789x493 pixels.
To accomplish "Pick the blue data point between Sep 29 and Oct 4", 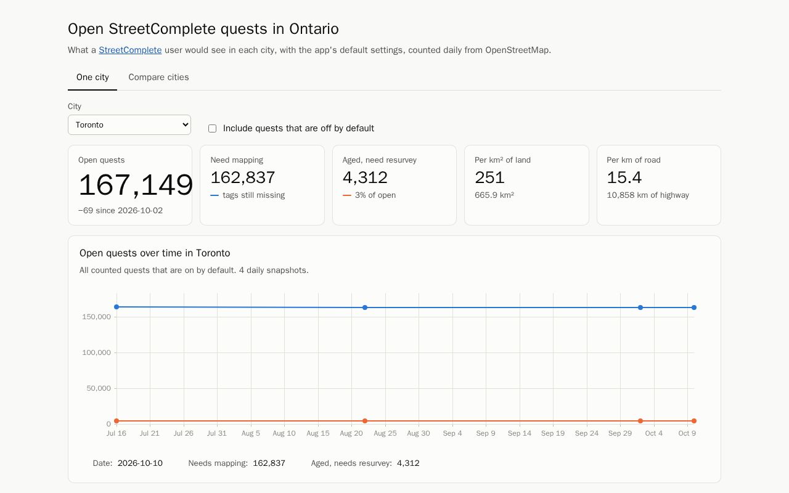I will point(640,308).
